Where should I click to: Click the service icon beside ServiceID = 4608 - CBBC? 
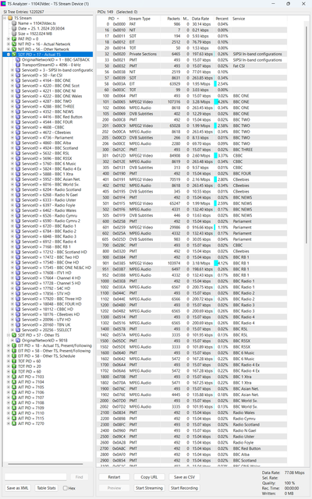18,127
